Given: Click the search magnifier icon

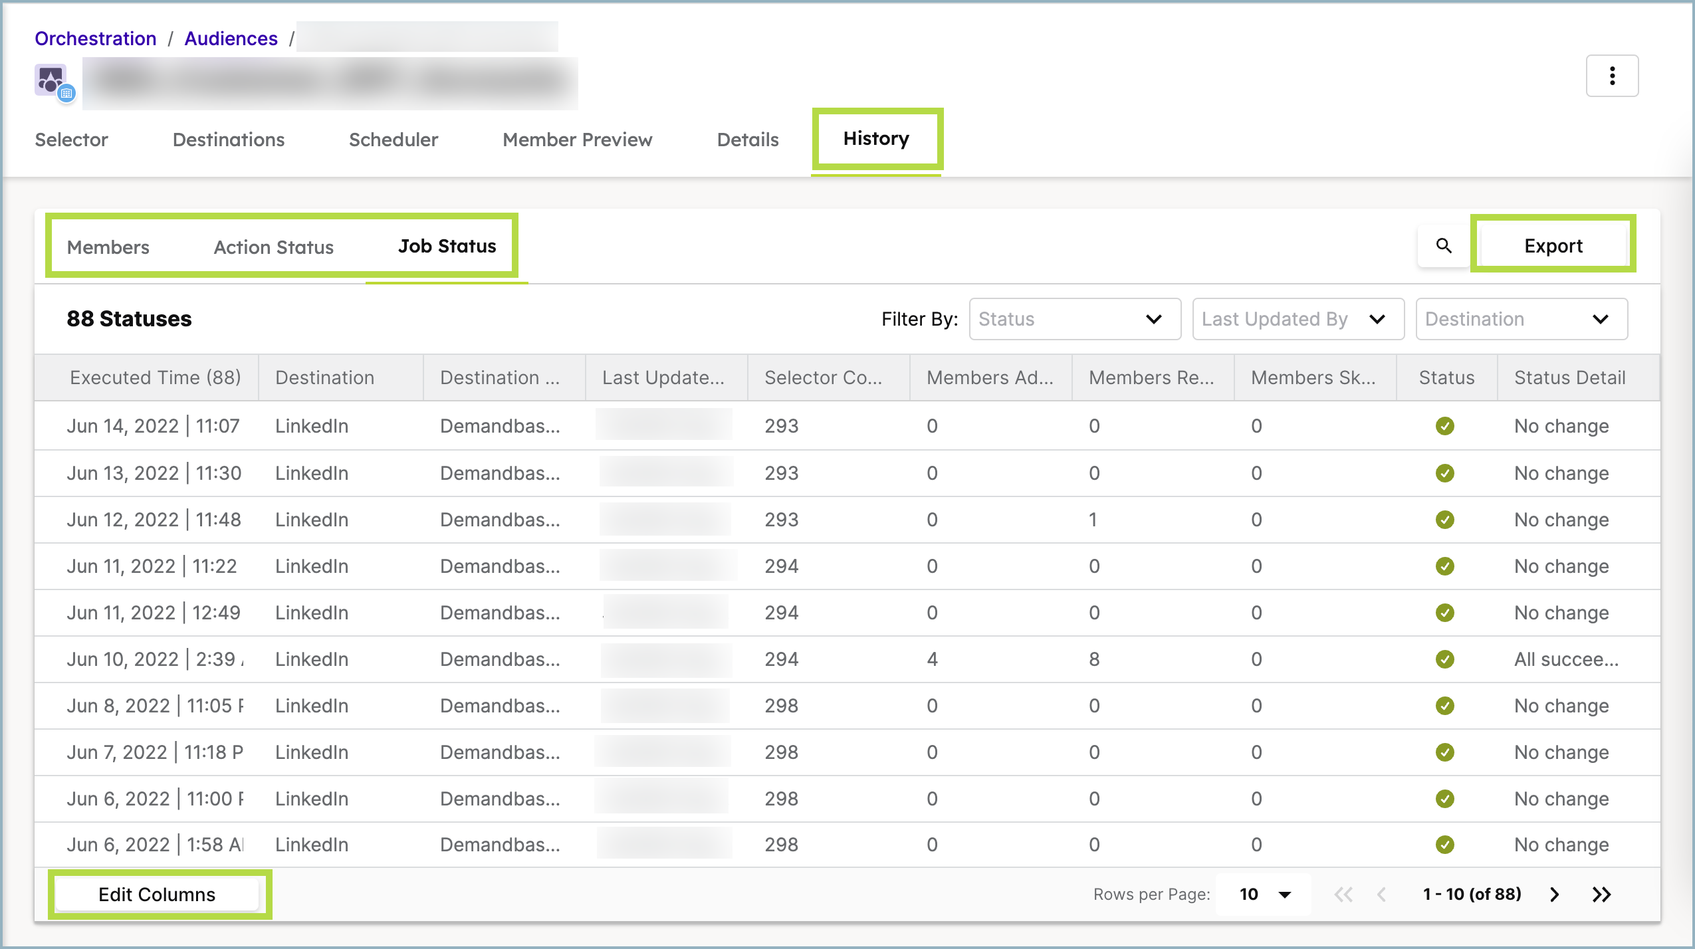Looking at the screenshot, I should coord(1443,246).
